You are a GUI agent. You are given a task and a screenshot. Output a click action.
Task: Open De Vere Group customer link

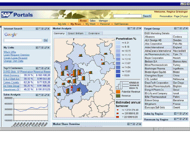point(11,86)
